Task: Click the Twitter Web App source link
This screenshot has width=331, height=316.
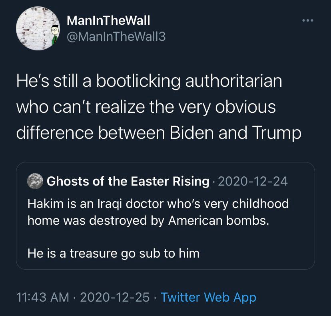Action: point(208,297)
